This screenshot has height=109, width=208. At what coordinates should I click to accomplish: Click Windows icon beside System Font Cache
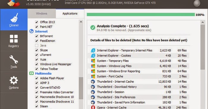tap(93, 76)
